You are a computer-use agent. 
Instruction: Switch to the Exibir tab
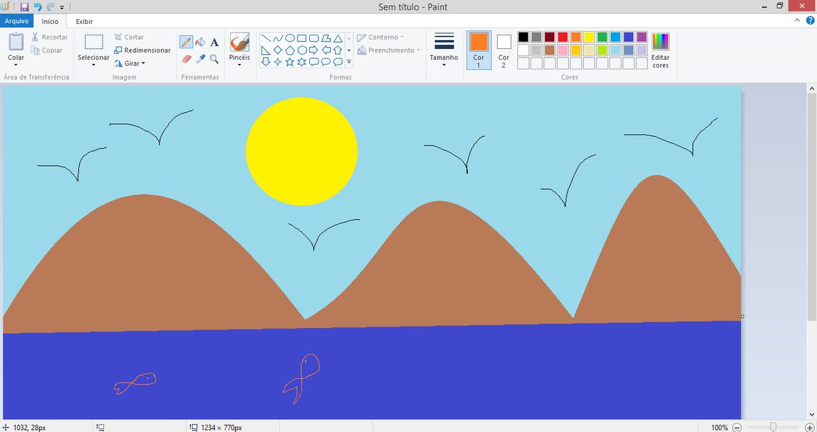84,22
